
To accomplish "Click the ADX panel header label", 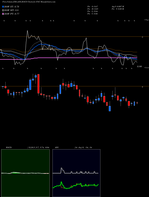I will [57, 147].
